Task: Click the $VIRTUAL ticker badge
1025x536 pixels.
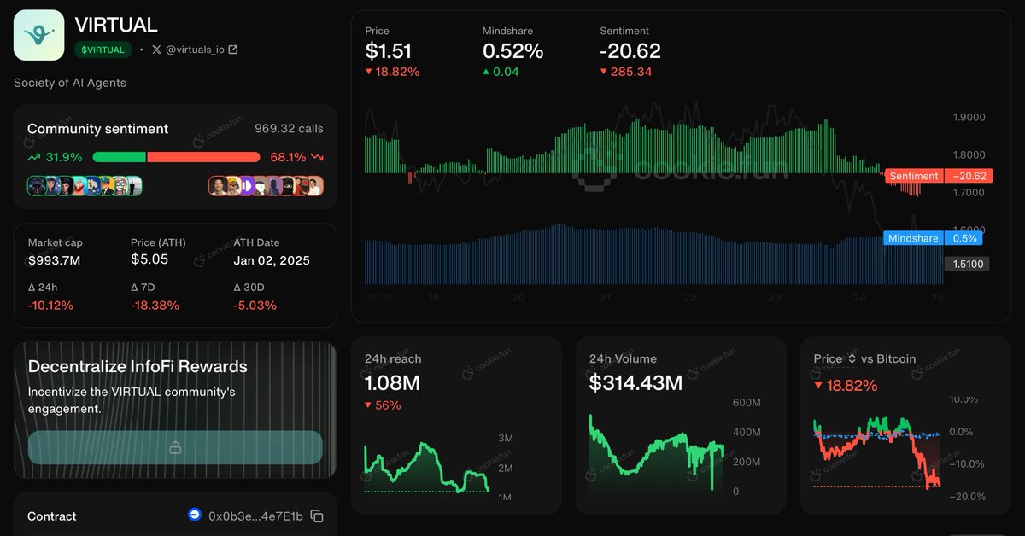Action: (x=103, y=50)
